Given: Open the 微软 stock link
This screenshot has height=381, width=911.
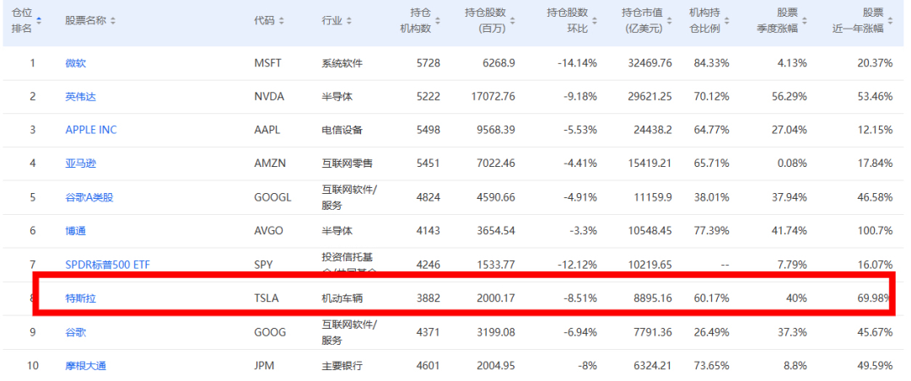Looking at the screenshot, I should 76,63.
